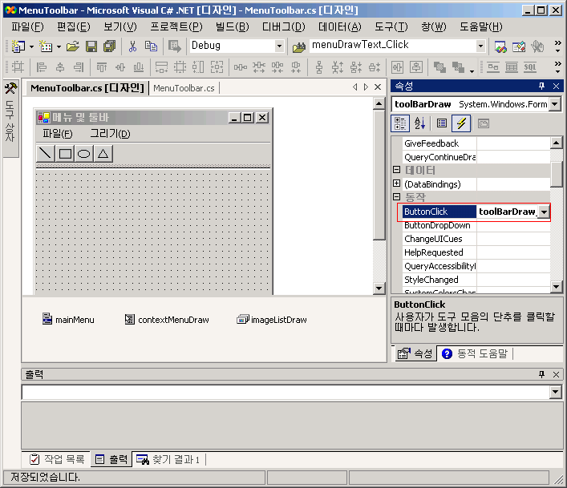
Task: Select the HelpRequested event row
Action: click(x=476, y=252)
